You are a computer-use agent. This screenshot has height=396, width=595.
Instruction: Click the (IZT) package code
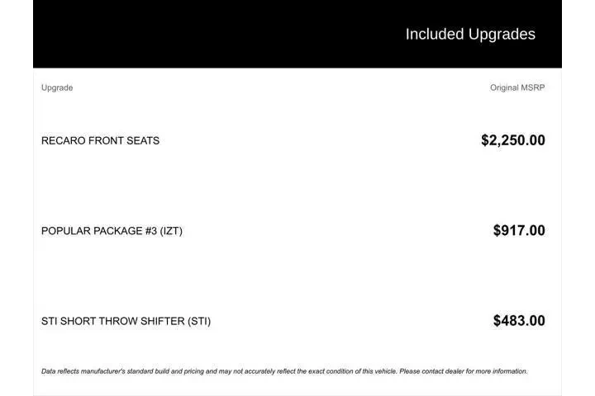coord(171,231)
